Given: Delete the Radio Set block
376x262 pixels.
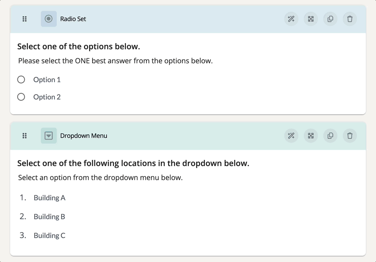Looking at the screenshot, I should [350, 19].
